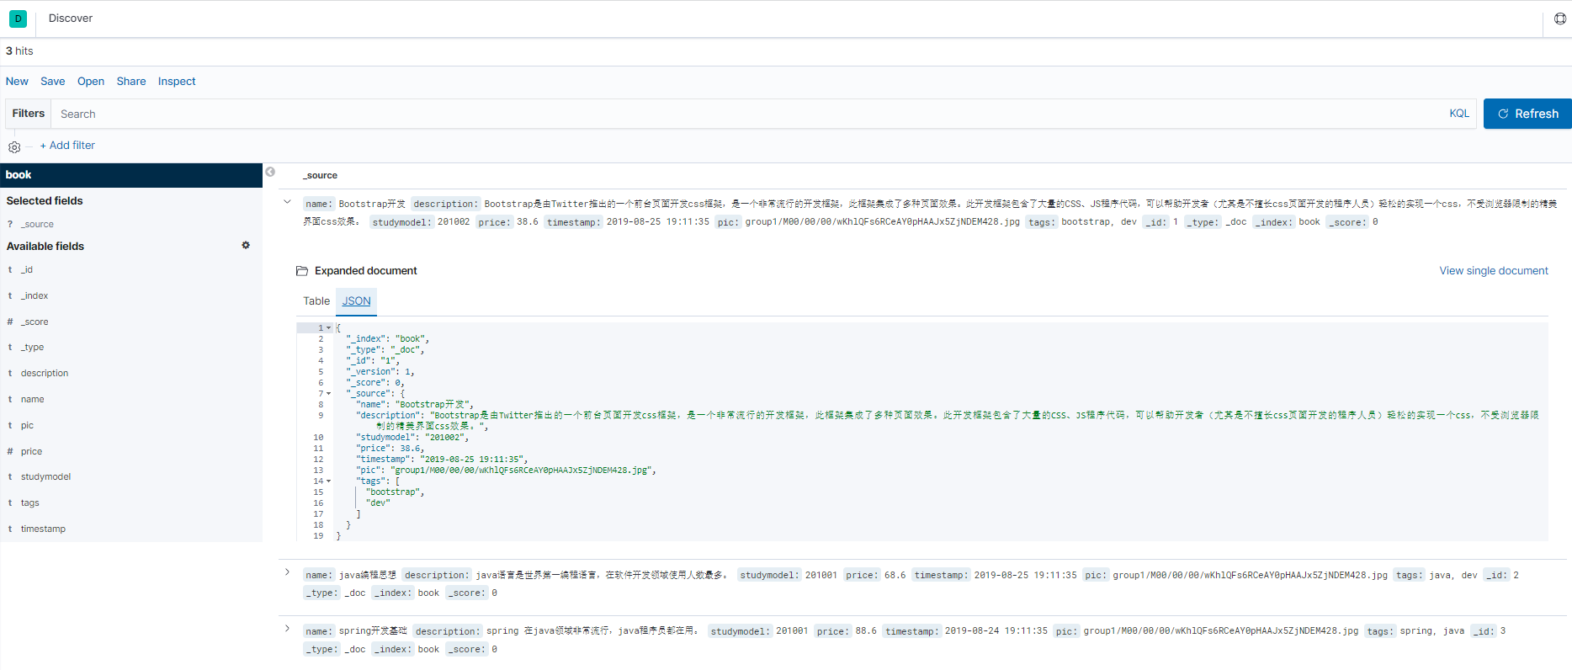Toggle the KQL query language button
This screenshot has width=1572, height=670.
[x=1459, y=114]
